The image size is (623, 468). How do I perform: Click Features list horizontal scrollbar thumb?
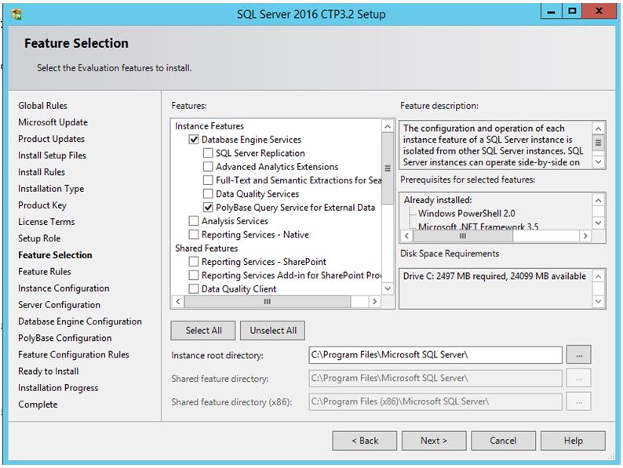(x=268, y=302)
